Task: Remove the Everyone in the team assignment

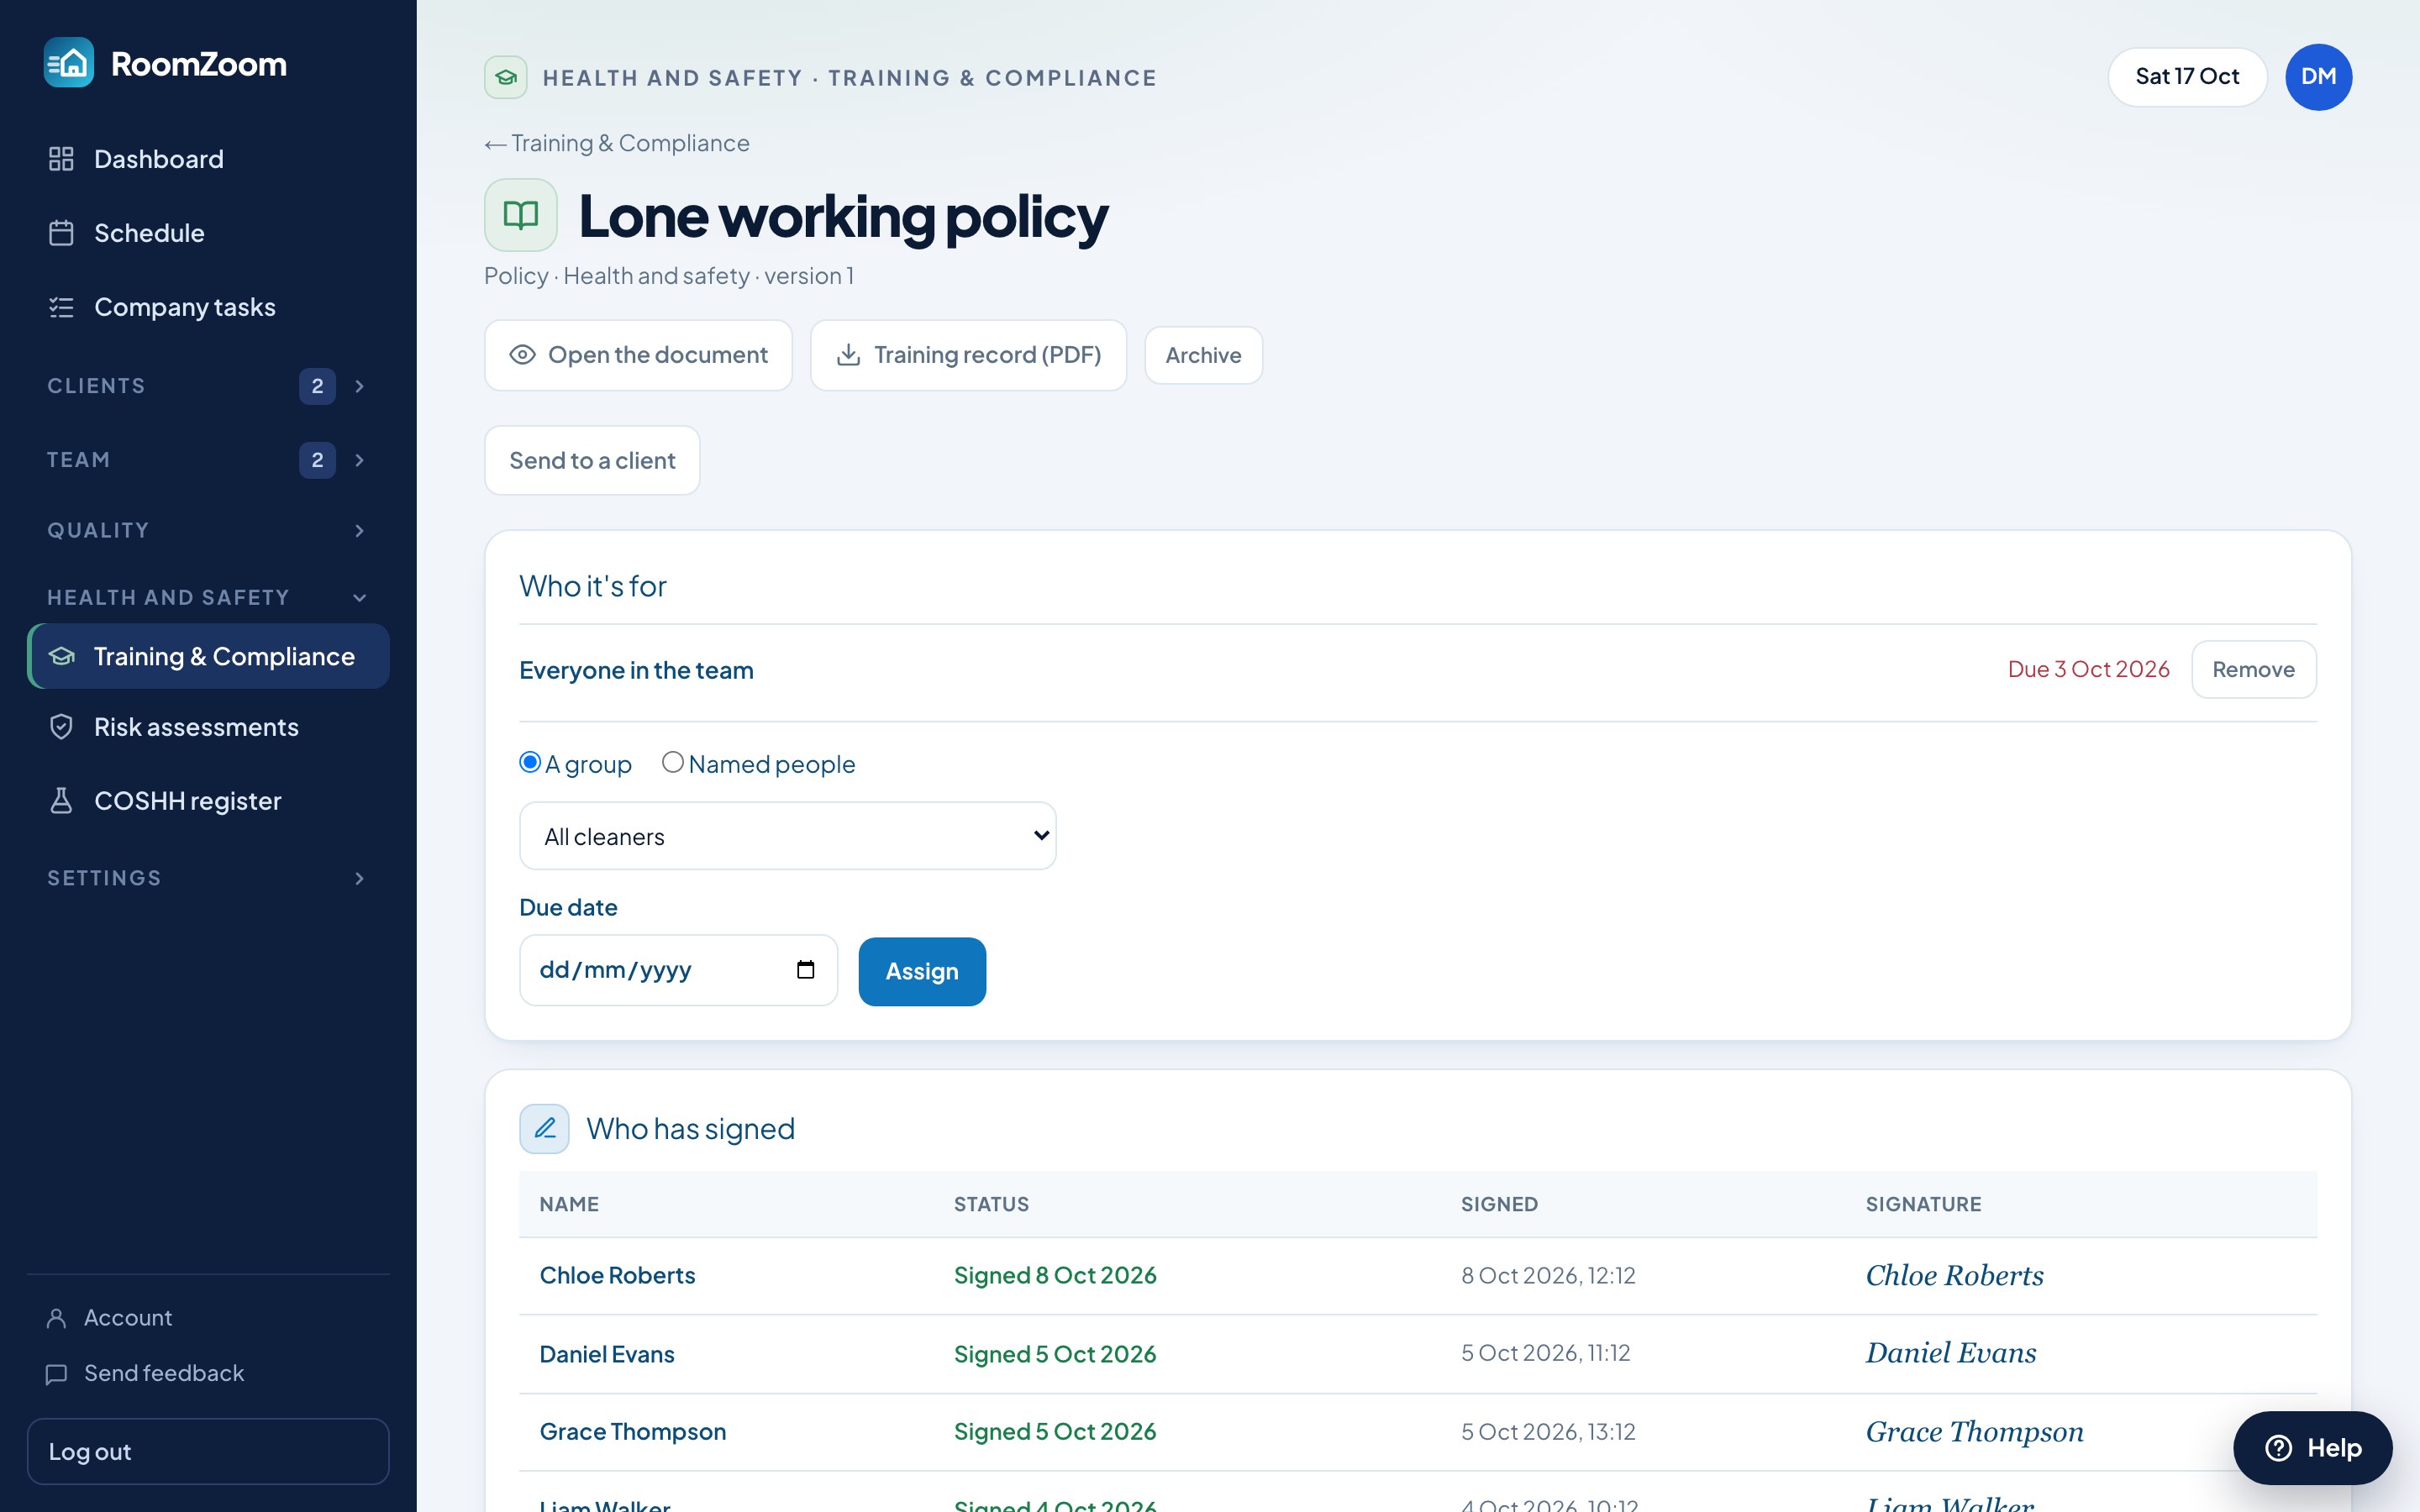Action: click(2253, 669)
